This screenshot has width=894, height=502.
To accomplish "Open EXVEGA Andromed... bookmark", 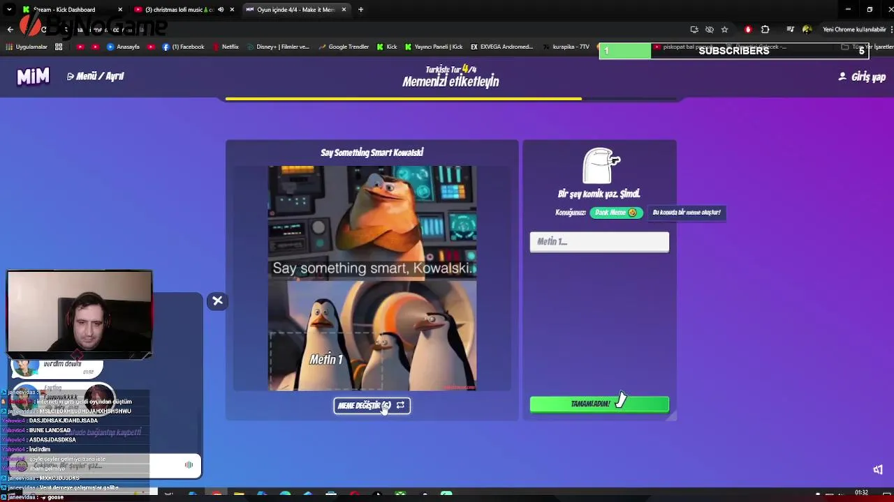I will [x=501, y=47].
